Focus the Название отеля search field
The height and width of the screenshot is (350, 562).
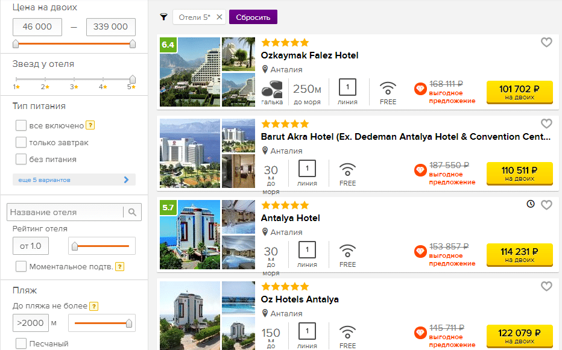66,212
